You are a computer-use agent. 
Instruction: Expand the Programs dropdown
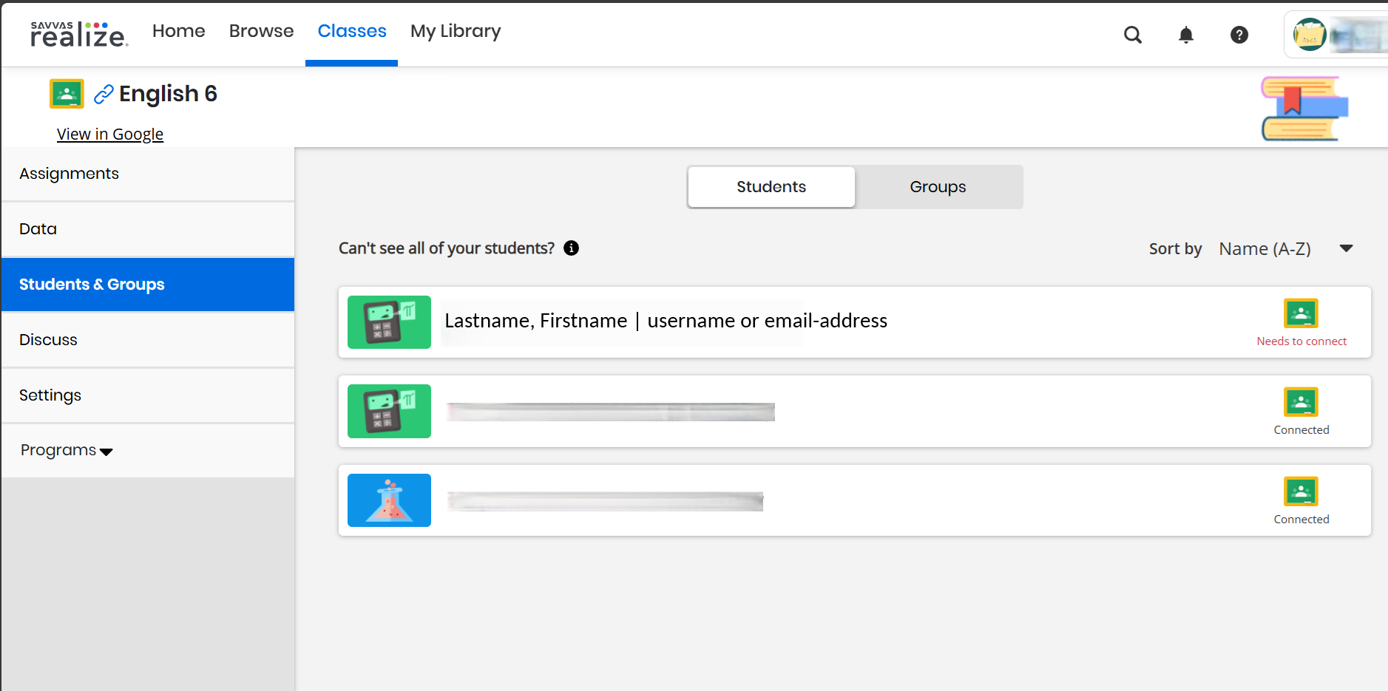click(67, 450)
